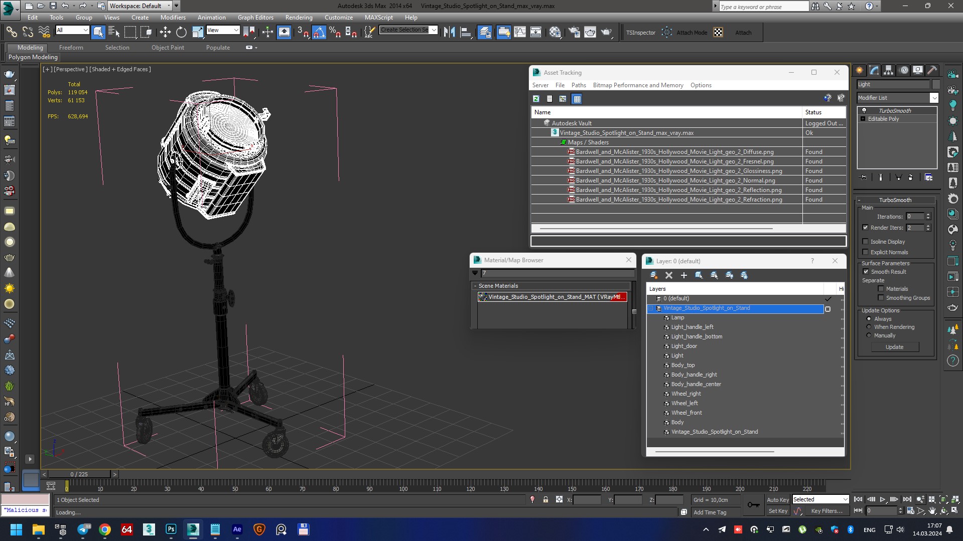Activate the Select Object tool

tap(98, 32)
